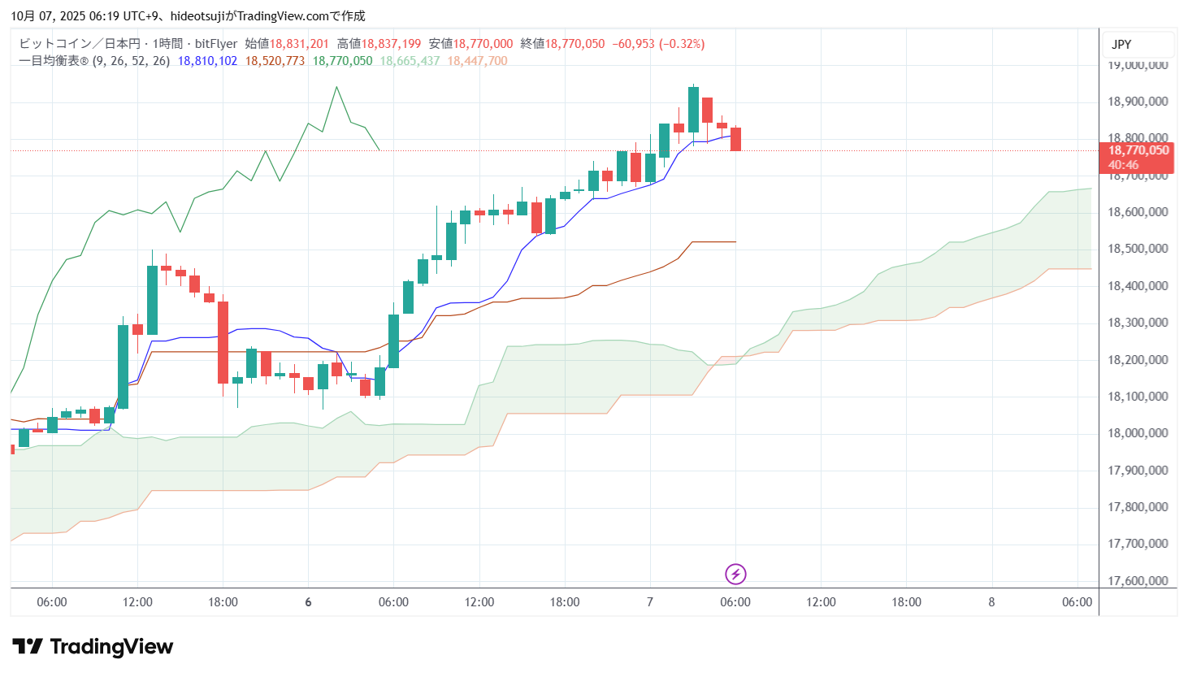Click the 1時間 interval label

click(x=167, y=44)
